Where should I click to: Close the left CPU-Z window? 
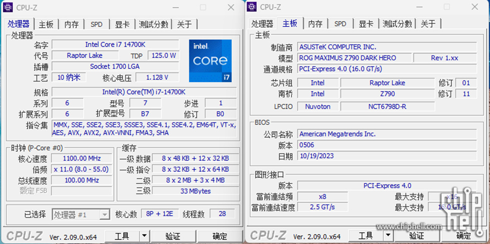231,7
